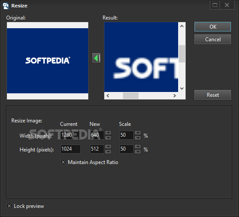This screenshot has width=239, height=217.
Task: Click the vertical scrollbar thumb in Result
Action: click(182, 54)
